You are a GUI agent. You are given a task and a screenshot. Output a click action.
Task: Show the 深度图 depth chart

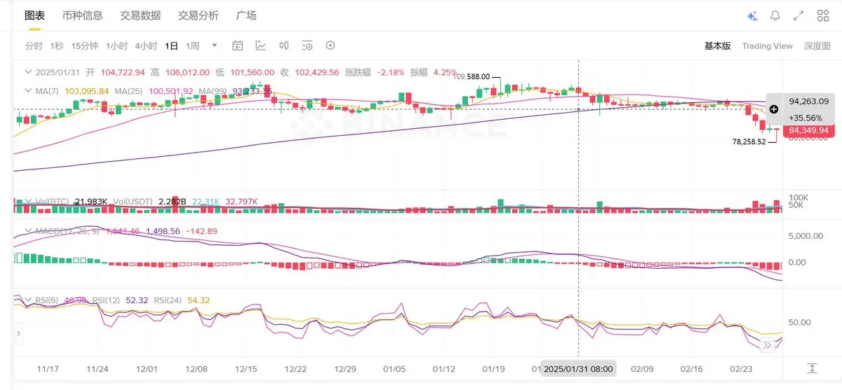[817, 46]
